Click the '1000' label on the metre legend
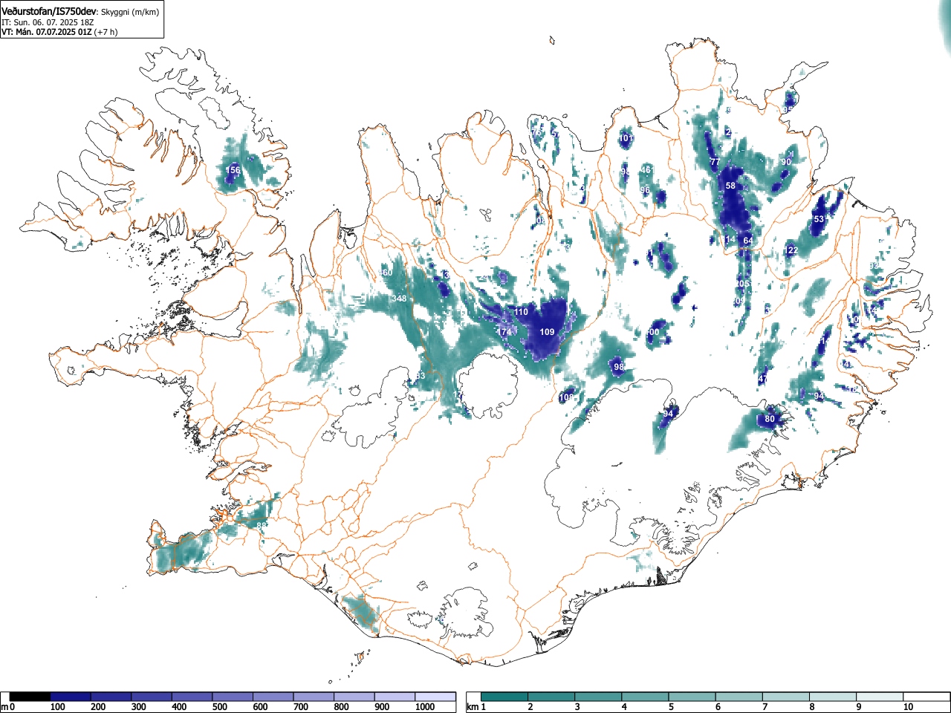Screen dimensions: 951x713 pyautogui.click(x=425, y=707)
